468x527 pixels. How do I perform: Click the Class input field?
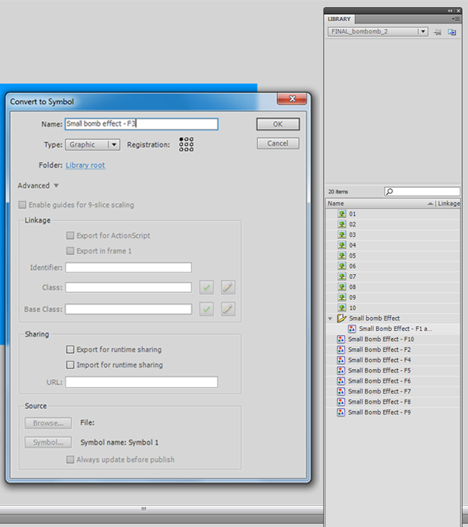pos(129,287)
